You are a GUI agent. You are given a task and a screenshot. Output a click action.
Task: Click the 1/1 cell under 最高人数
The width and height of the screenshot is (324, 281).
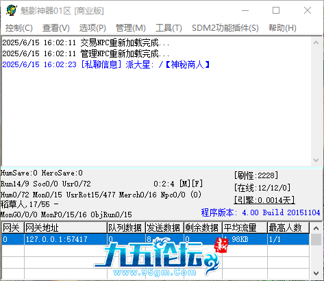[x=288, y=239]
